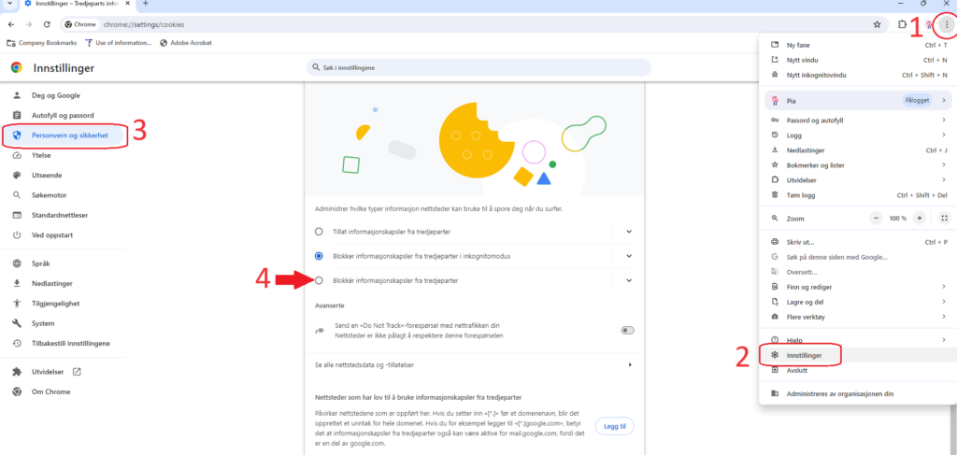The height and width of the screenshot is (455, 957).
Task: Click the zoom in plus button
Action: click(x=920, y=218)
